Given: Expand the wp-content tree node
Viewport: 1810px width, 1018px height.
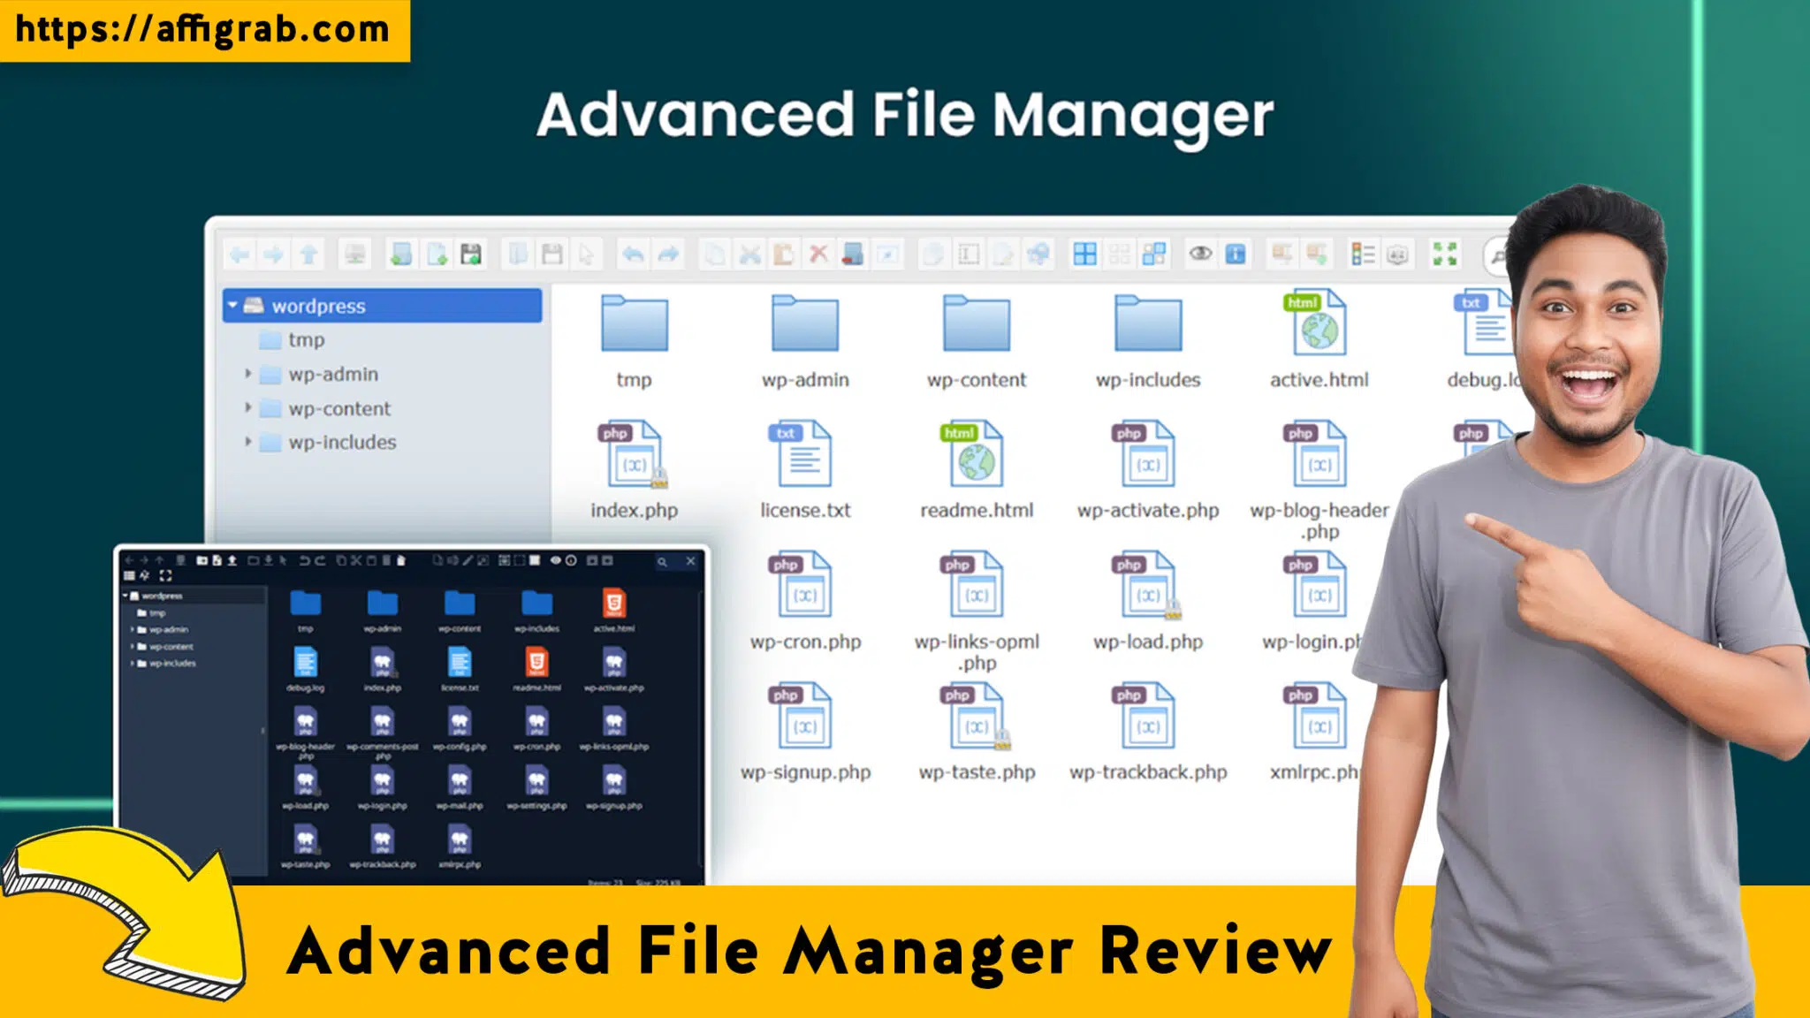Looking at the screenshot, I should 248,408.
